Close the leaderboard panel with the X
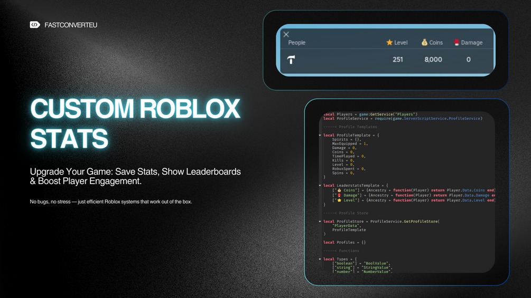This screenshot has width=531, height=298. [x=286, y=34]
